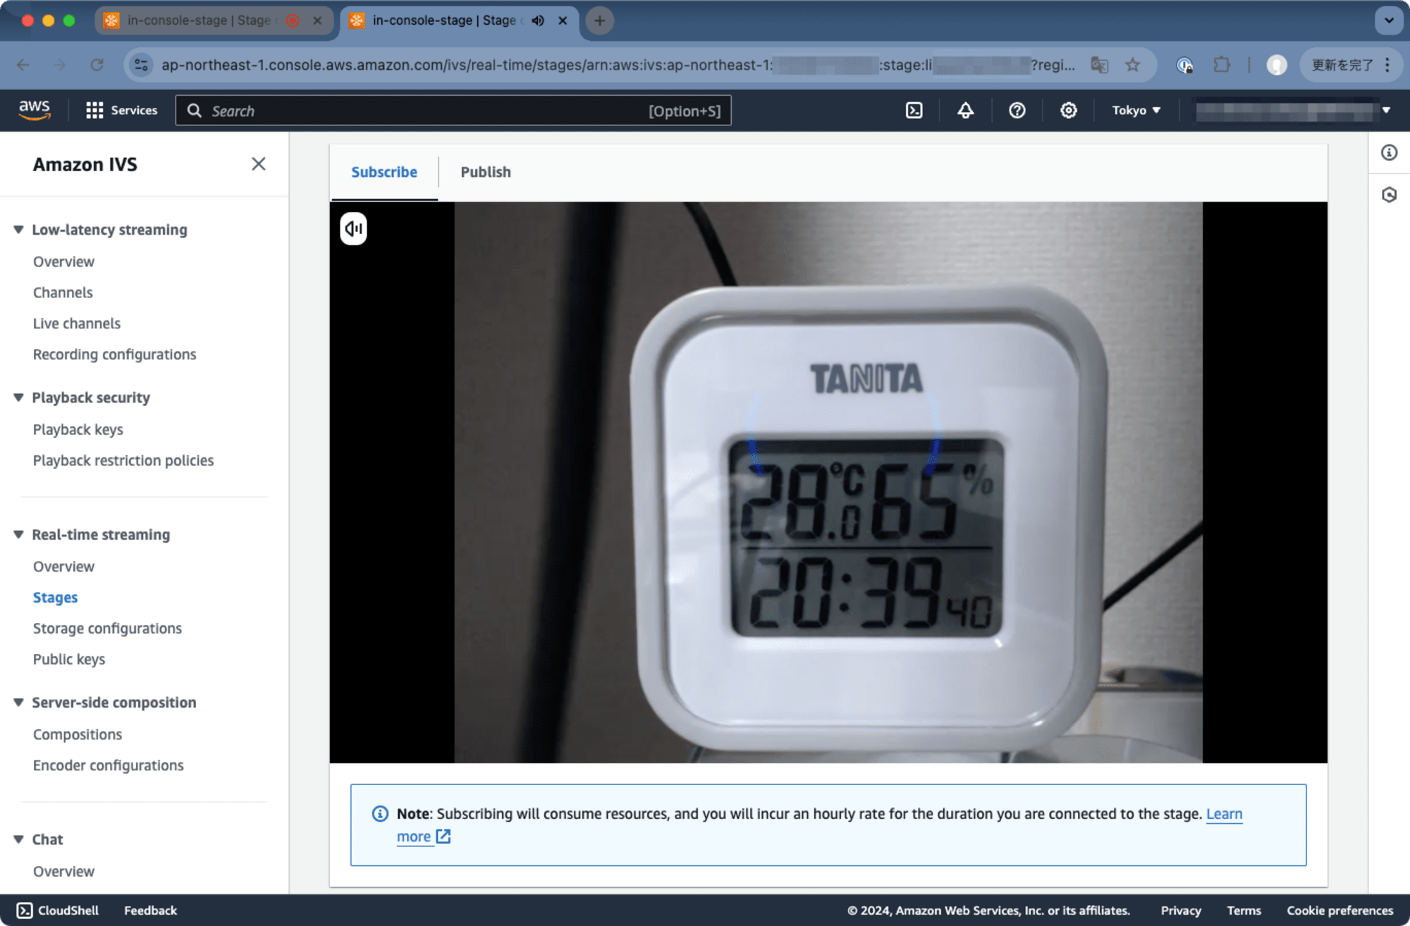
Task: Open the browser three-dot menu
Action: coord(1387,65)
